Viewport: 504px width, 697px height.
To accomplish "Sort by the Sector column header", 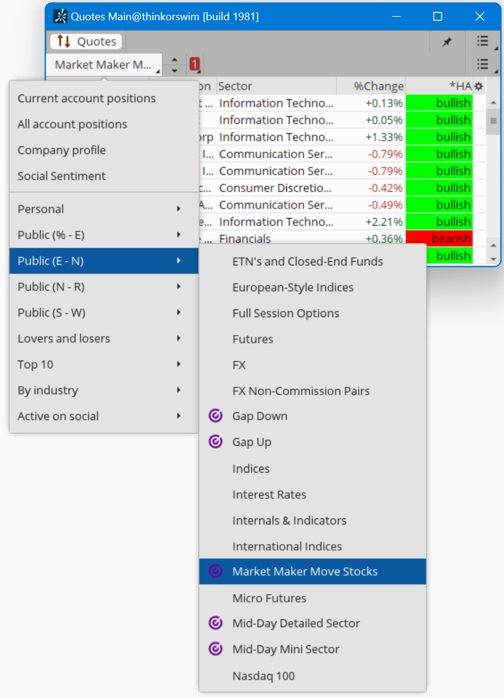I will [276, 86].
